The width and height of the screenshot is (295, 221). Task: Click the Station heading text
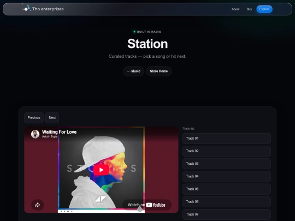(147, 44)
